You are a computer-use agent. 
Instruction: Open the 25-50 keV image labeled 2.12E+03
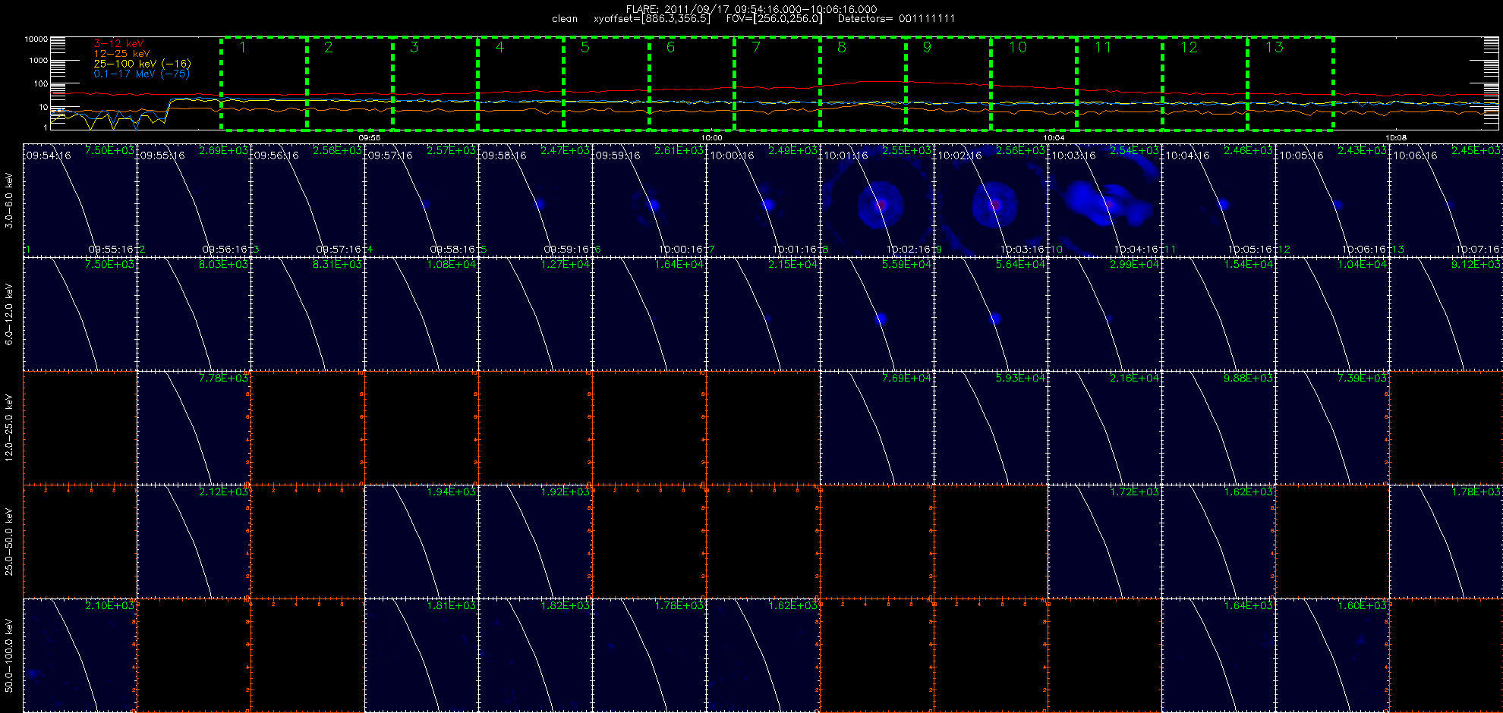[x=194, y=542]
